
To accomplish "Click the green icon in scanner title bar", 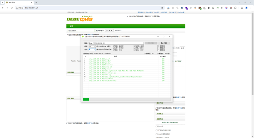I will click(x=83, y=37).
